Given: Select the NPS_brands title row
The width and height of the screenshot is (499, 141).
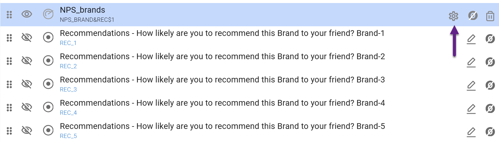Looking at the screenshot, I should tap(82, 10).
